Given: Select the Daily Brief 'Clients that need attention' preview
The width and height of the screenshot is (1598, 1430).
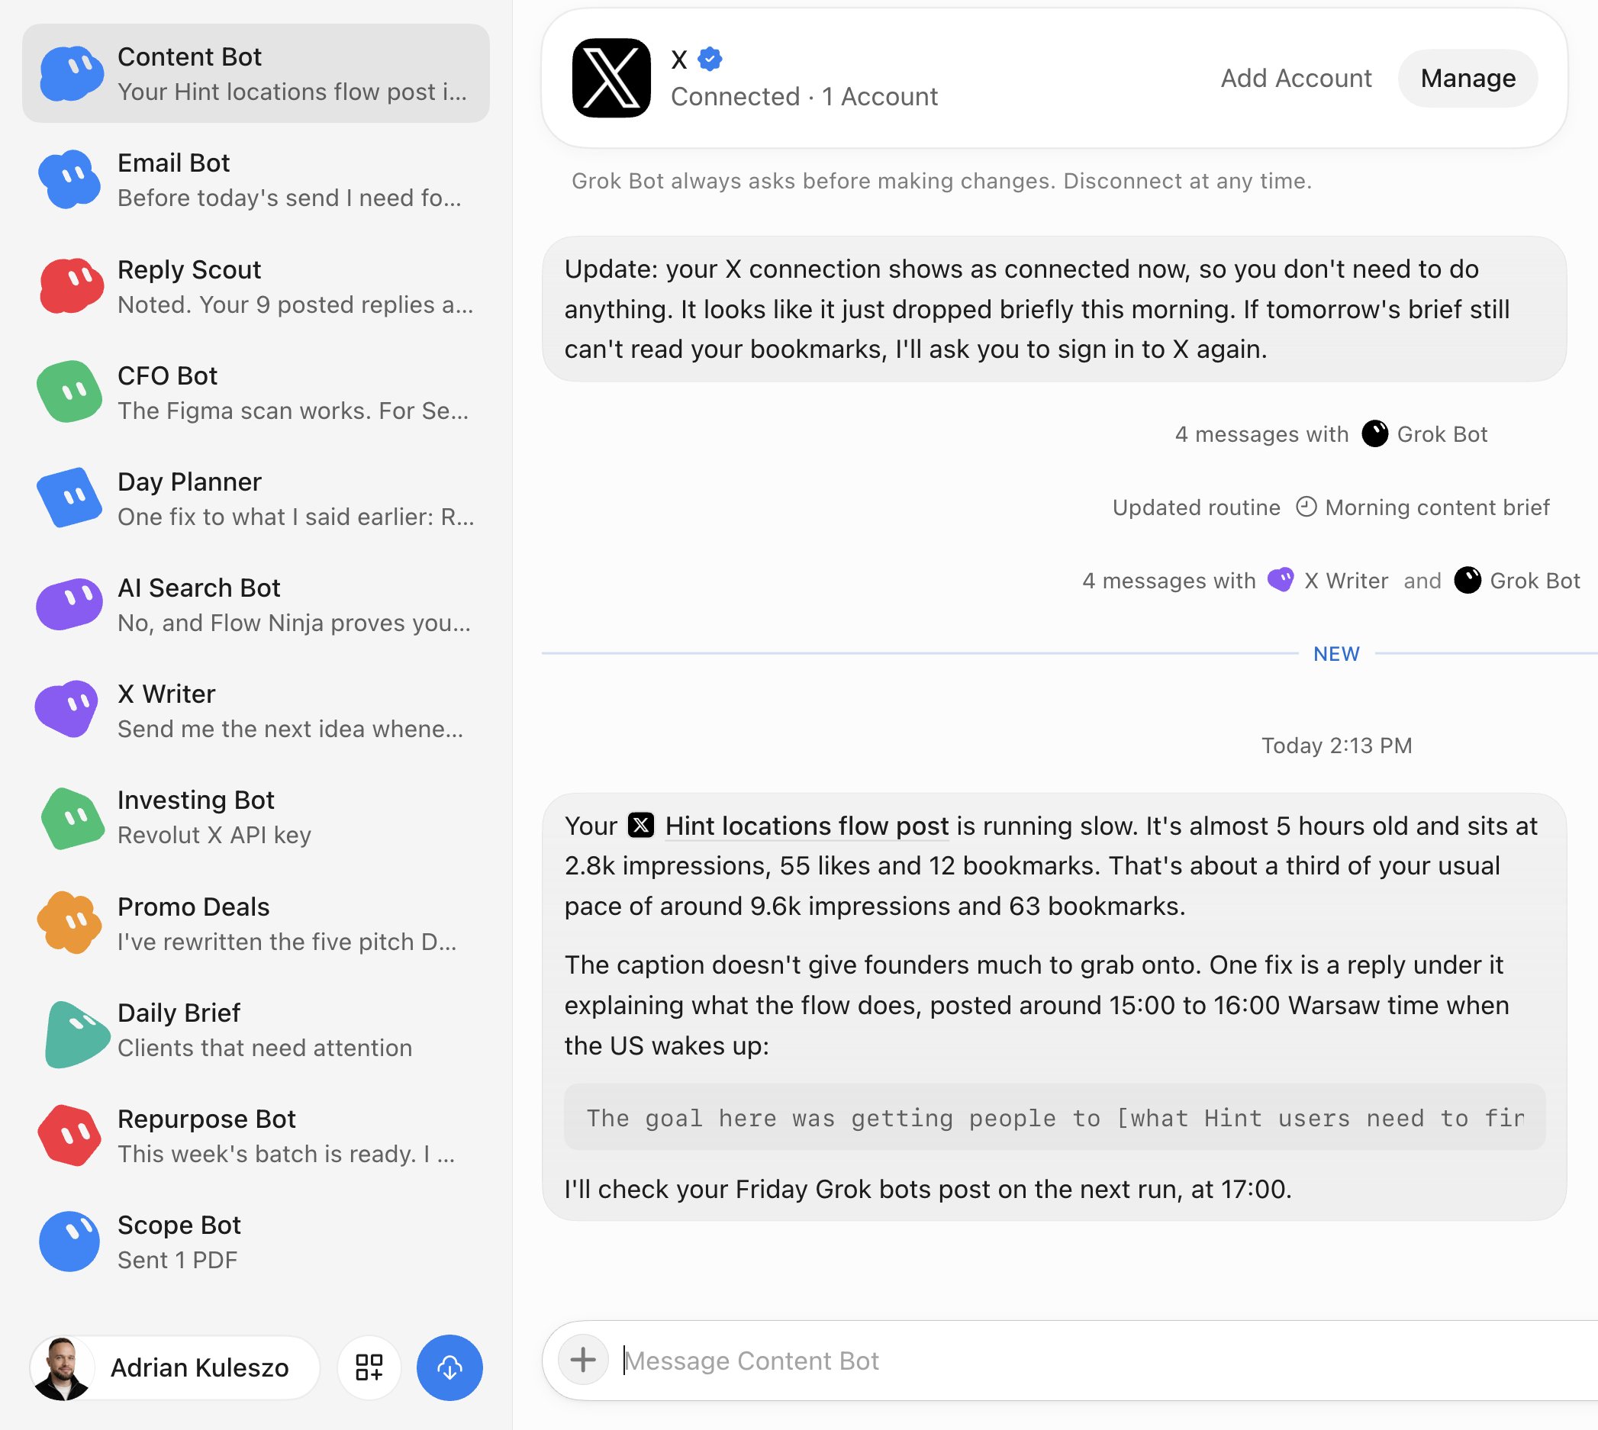Looking at the screenshot, I should (x=265, y=1048).
